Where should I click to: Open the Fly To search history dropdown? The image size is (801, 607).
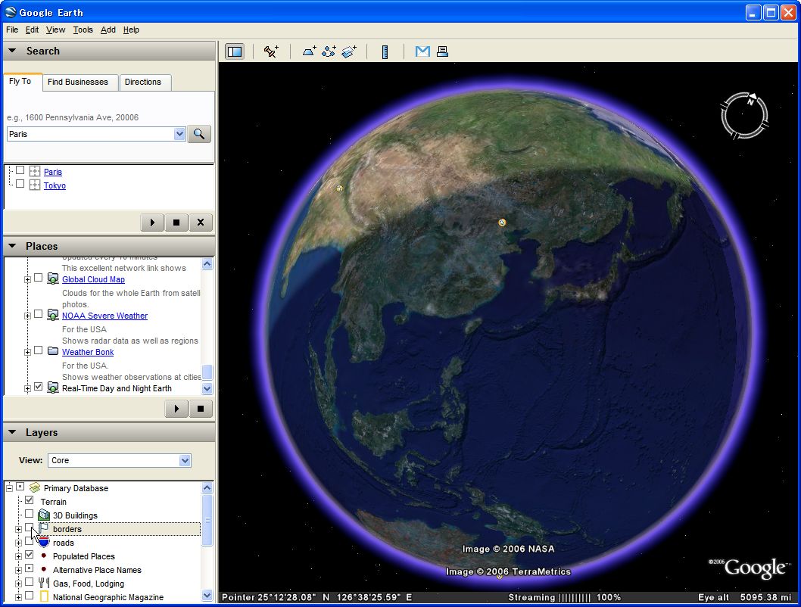(179, 134)
